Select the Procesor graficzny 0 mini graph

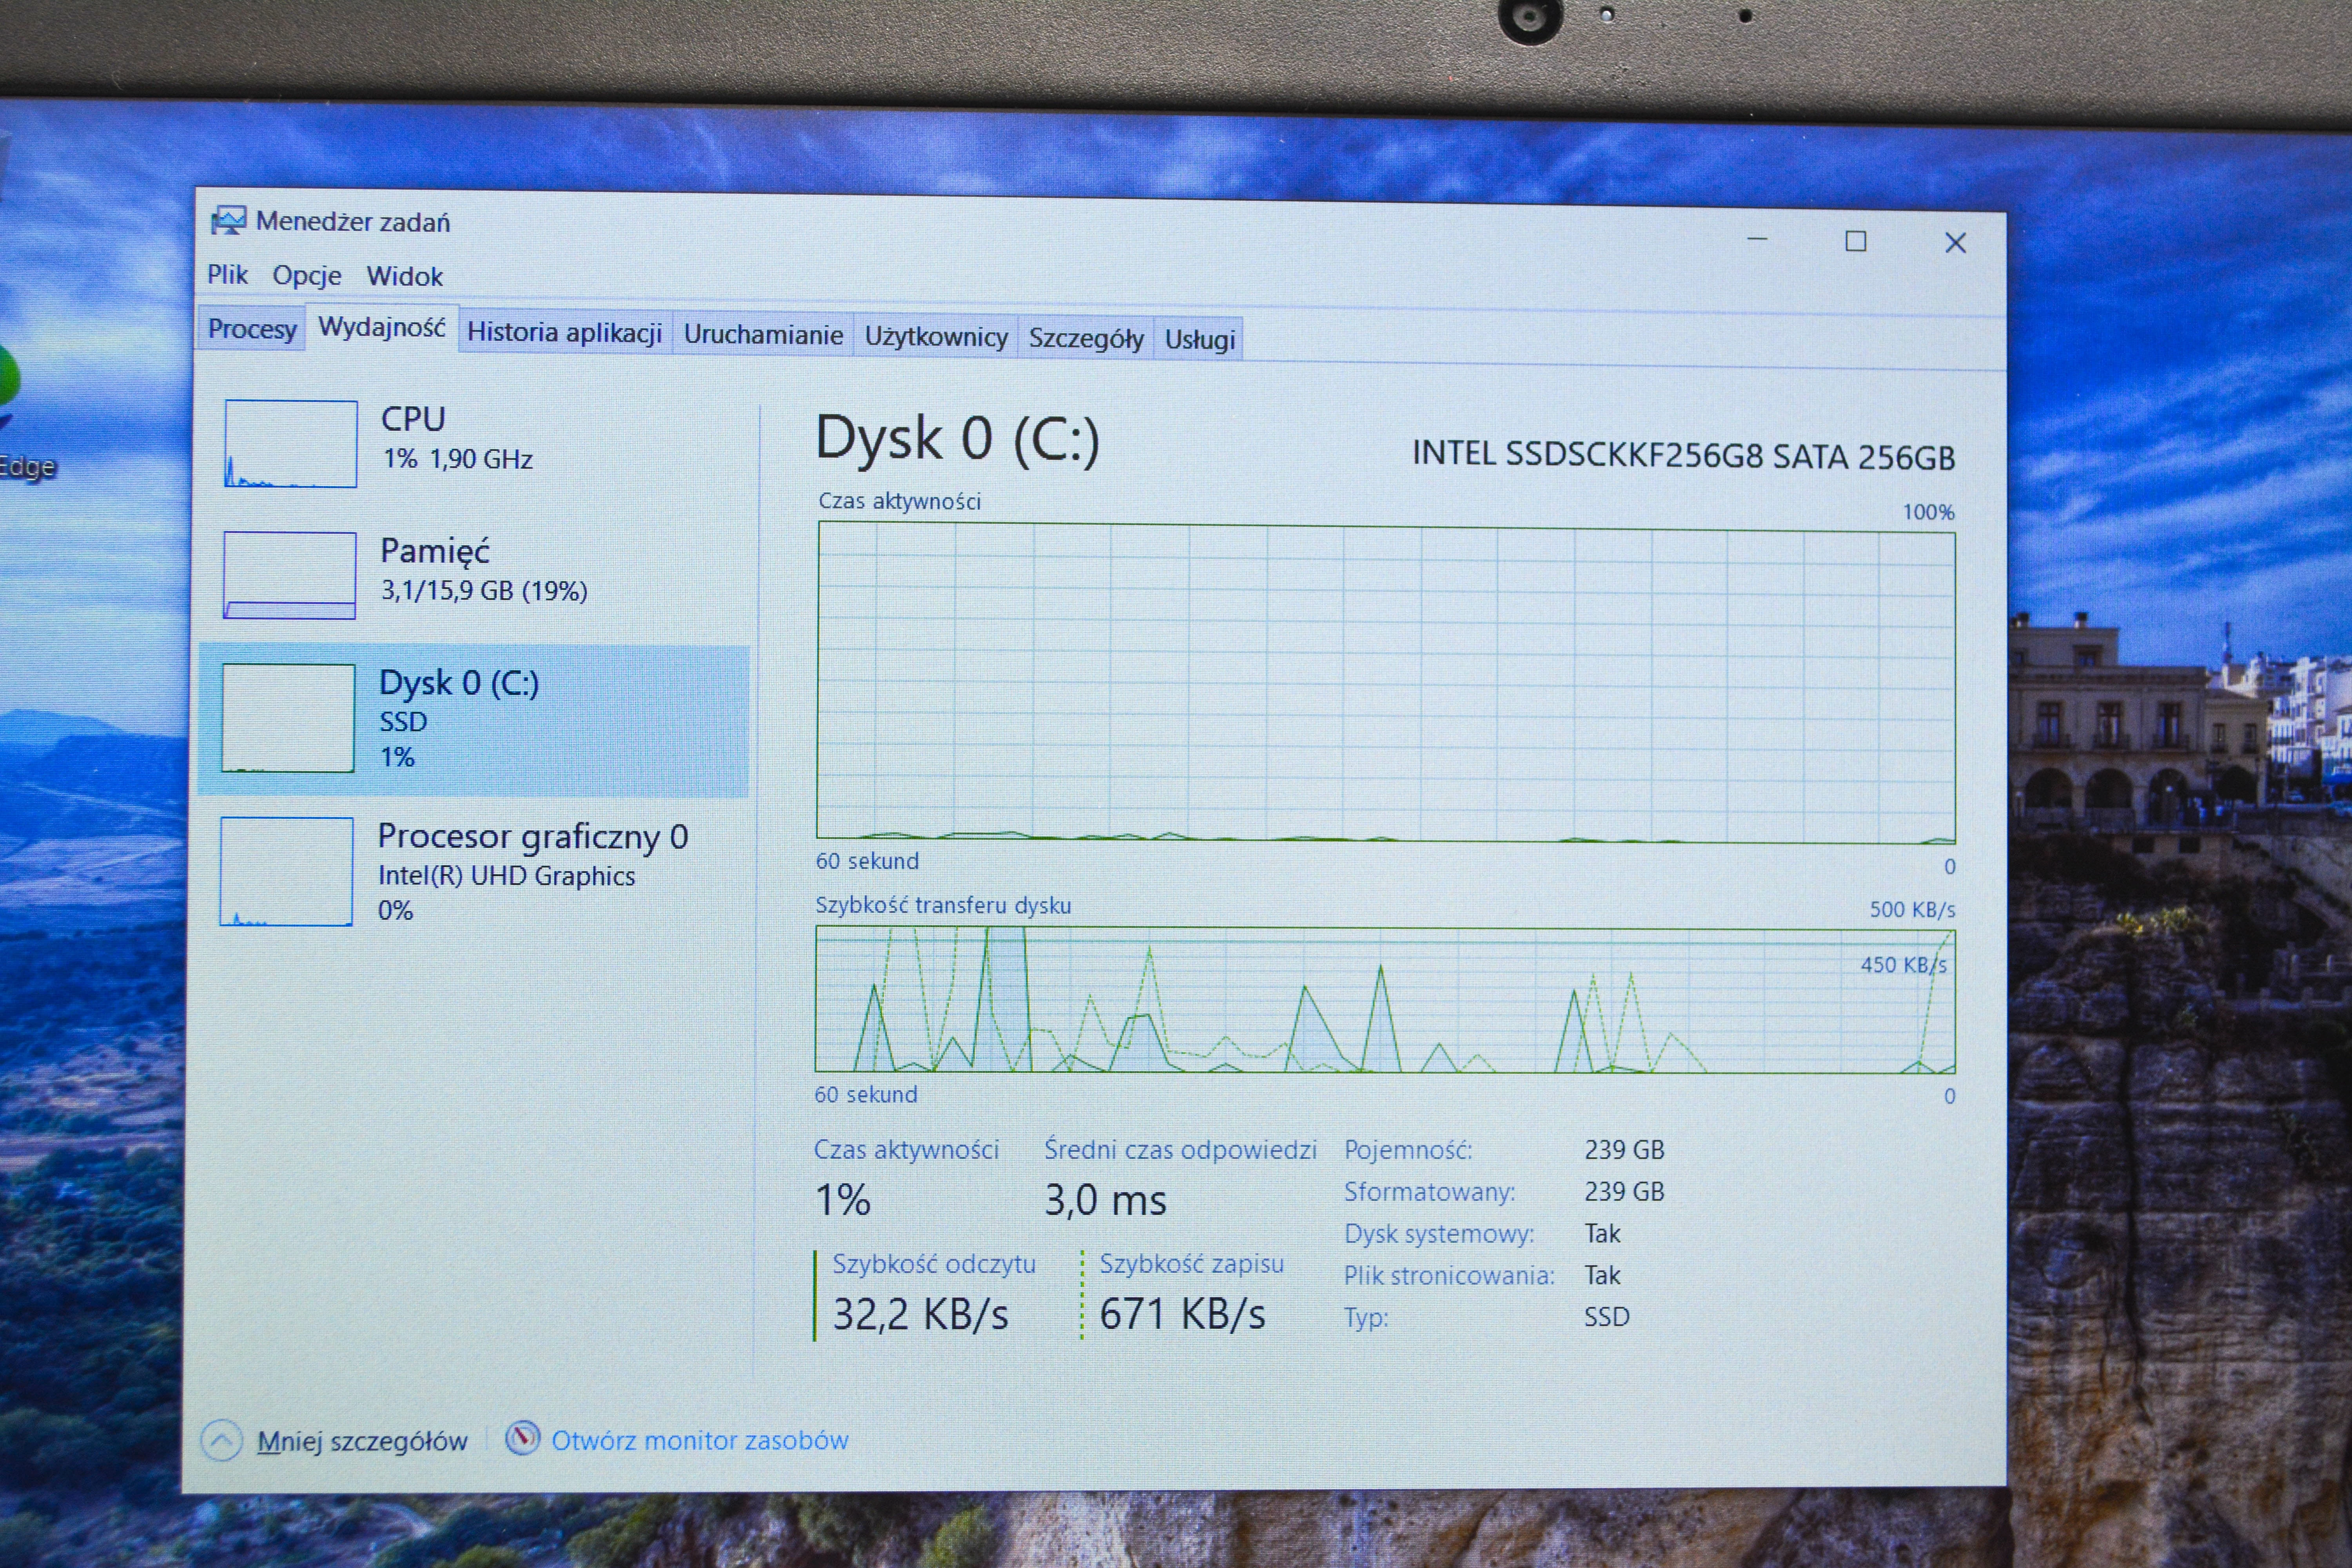click(287, 871)
